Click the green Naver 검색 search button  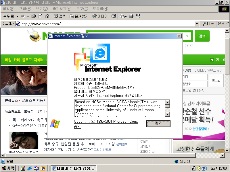202,36
